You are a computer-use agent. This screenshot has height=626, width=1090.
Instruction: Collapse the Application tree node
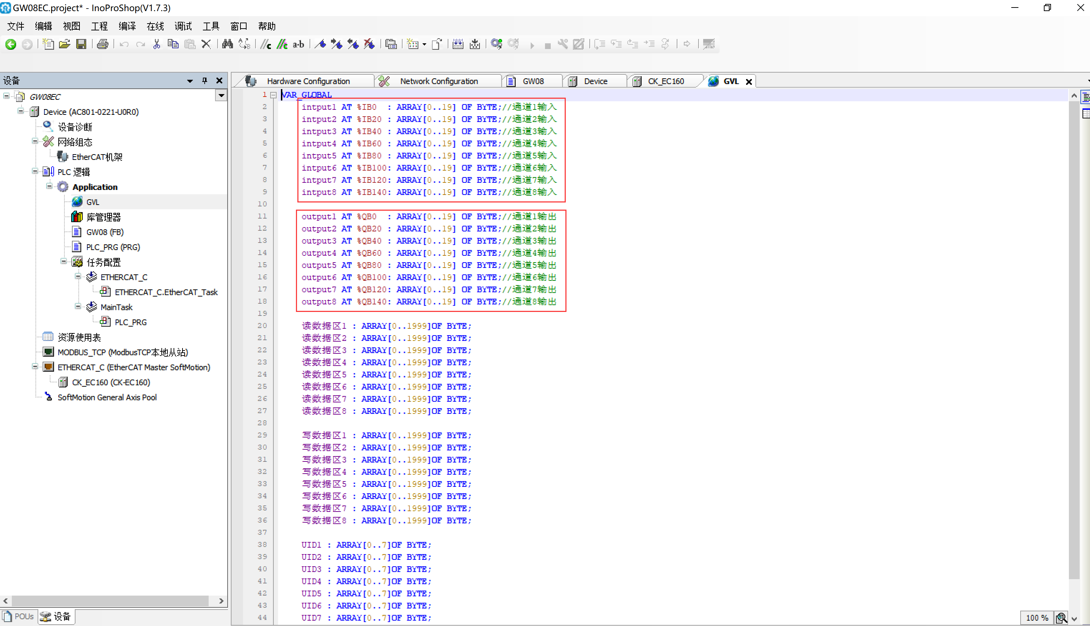tap(49, 186)
